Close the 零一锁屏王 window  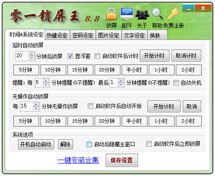pyautogui.click(x=203, y=8)
